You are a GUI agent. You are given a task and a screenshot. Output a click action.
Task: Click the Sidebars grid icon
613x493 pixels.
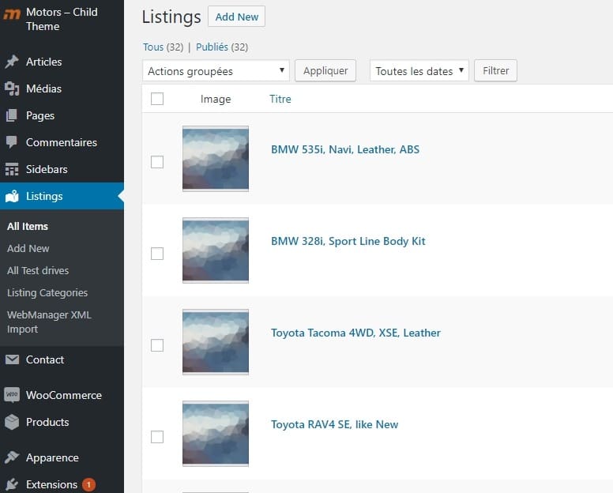(x=12, y=169)
